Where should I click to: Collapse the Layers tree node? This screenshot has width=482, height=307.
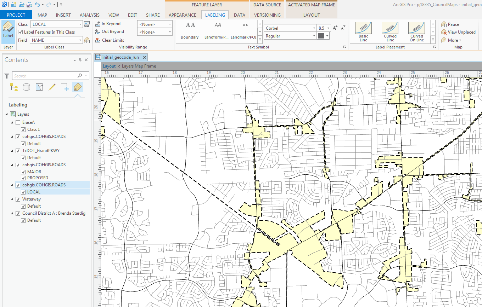[x=7, y=114]
